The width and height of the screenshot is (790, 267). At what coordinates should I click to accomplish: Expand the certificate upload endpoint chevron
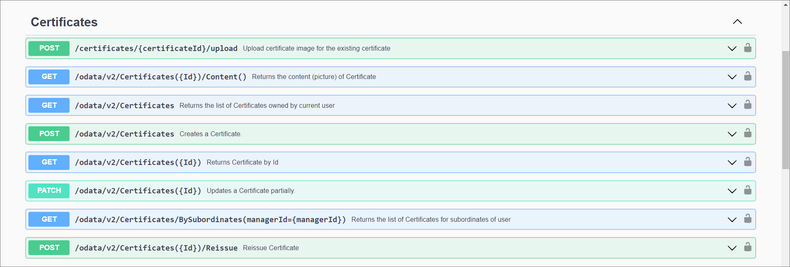[x=732, y=49]
